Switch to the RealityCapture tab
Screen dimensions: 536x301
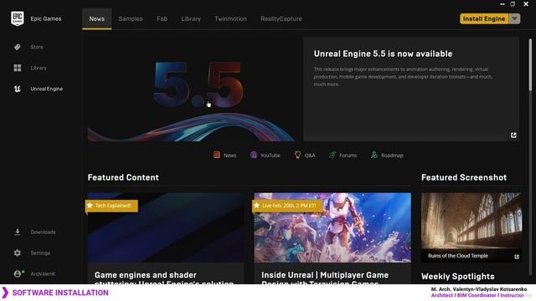pos(281,18)
